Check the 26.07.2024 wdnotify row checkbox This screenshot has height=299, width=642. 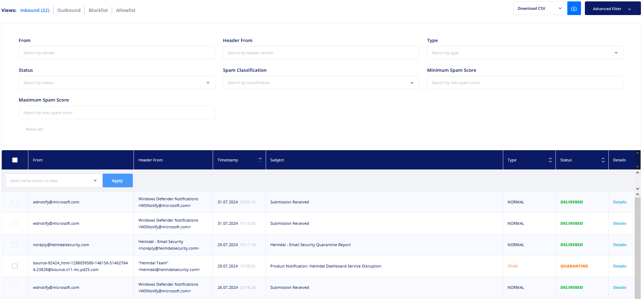15,287
